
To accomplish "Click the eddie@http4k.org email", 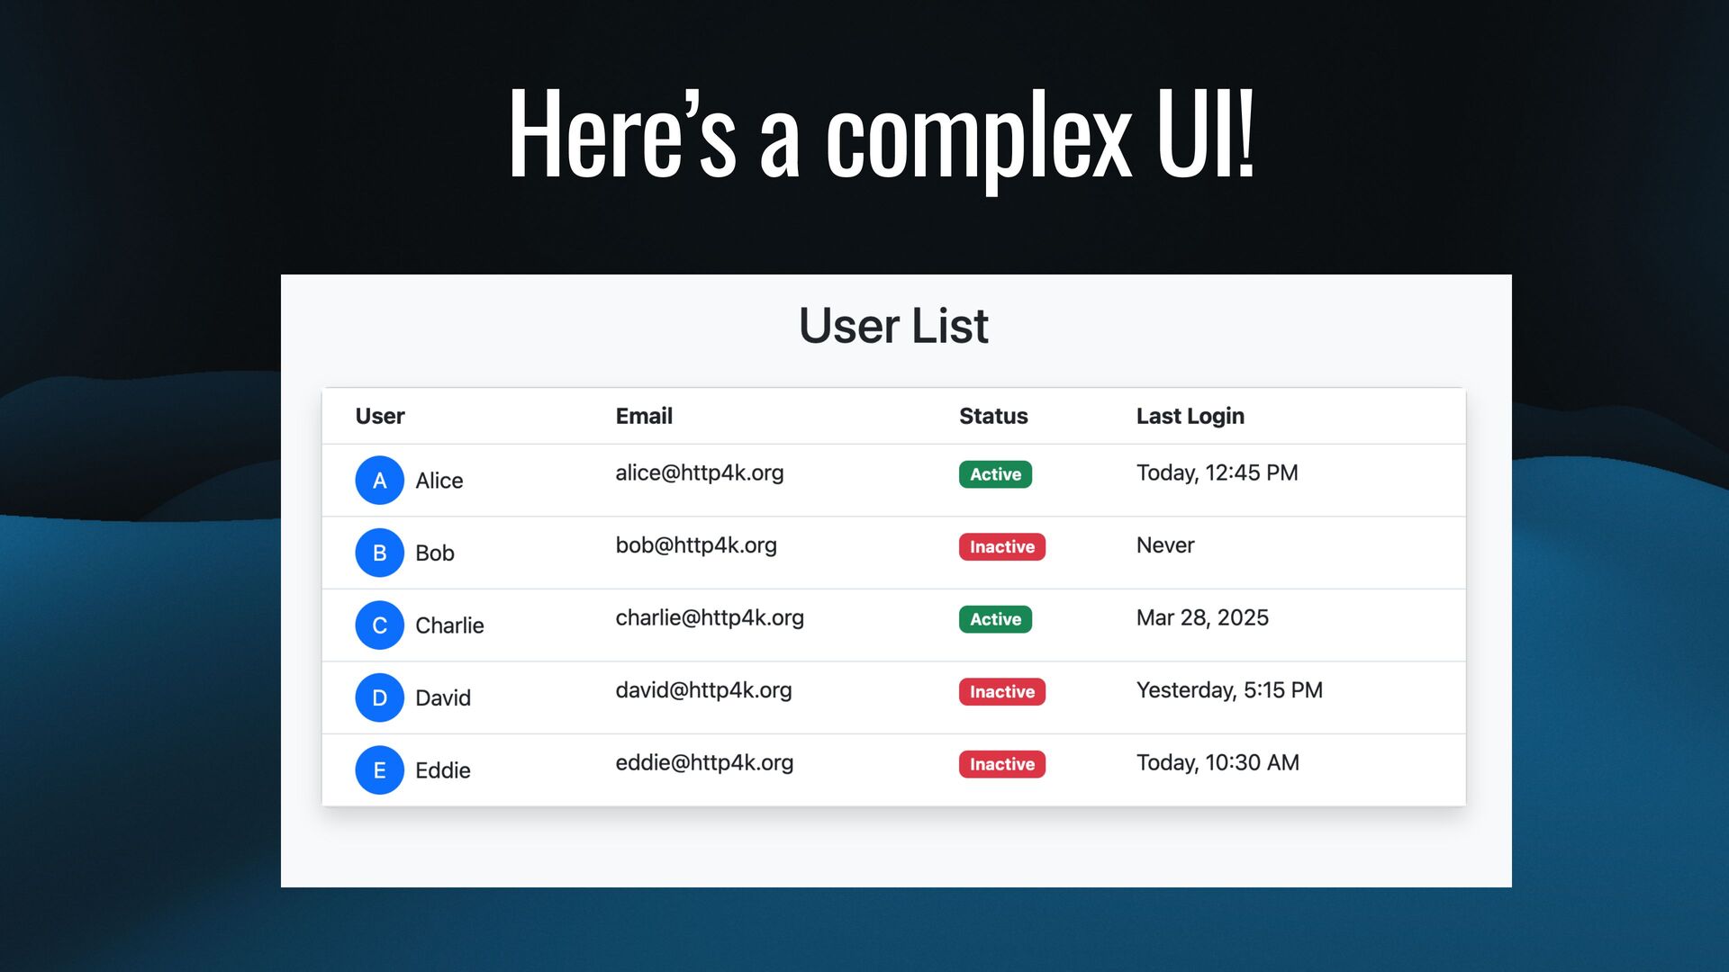I will (x=703, y=763).
